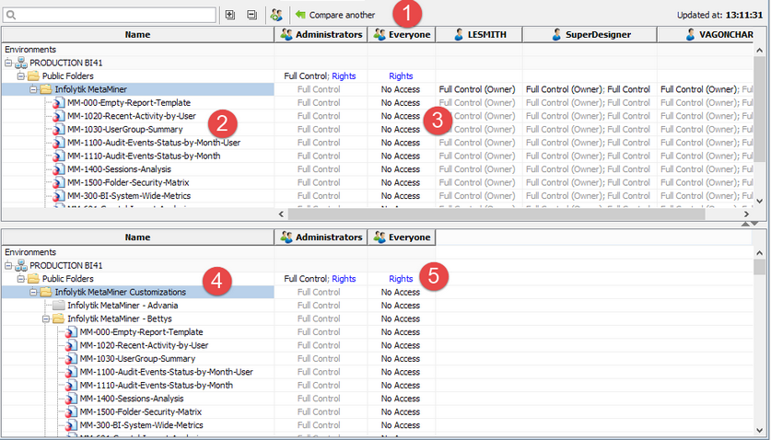Click PRODUCTION BI41 server icon in top panel
The width and height of the screenshot is (771, 440).
21,63
